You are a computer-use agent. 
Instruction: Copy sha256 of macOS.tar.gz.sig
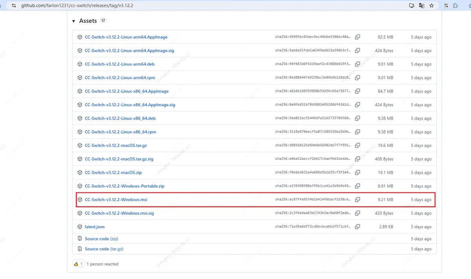coord(358,159)
